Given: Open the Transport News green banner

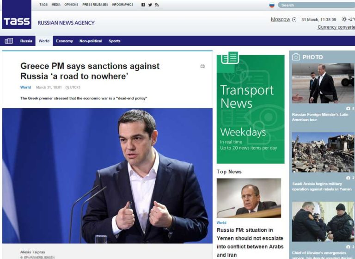Looking at the screenshot, I should pos(250,109).
